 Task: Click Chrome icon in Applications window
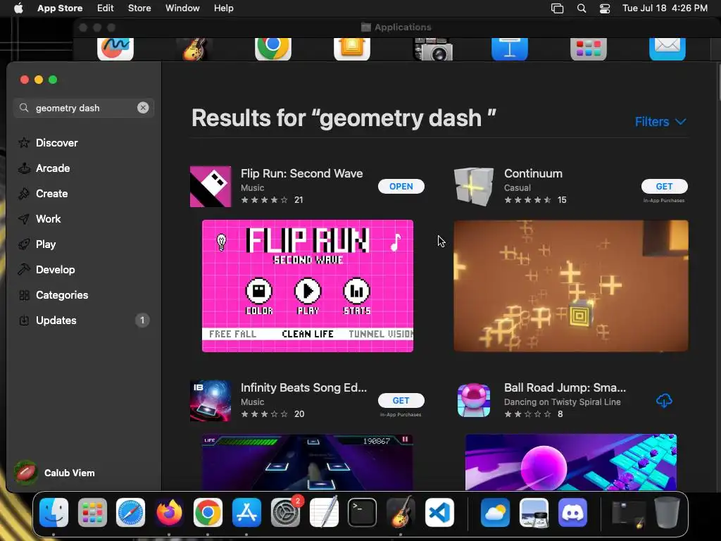272,49
